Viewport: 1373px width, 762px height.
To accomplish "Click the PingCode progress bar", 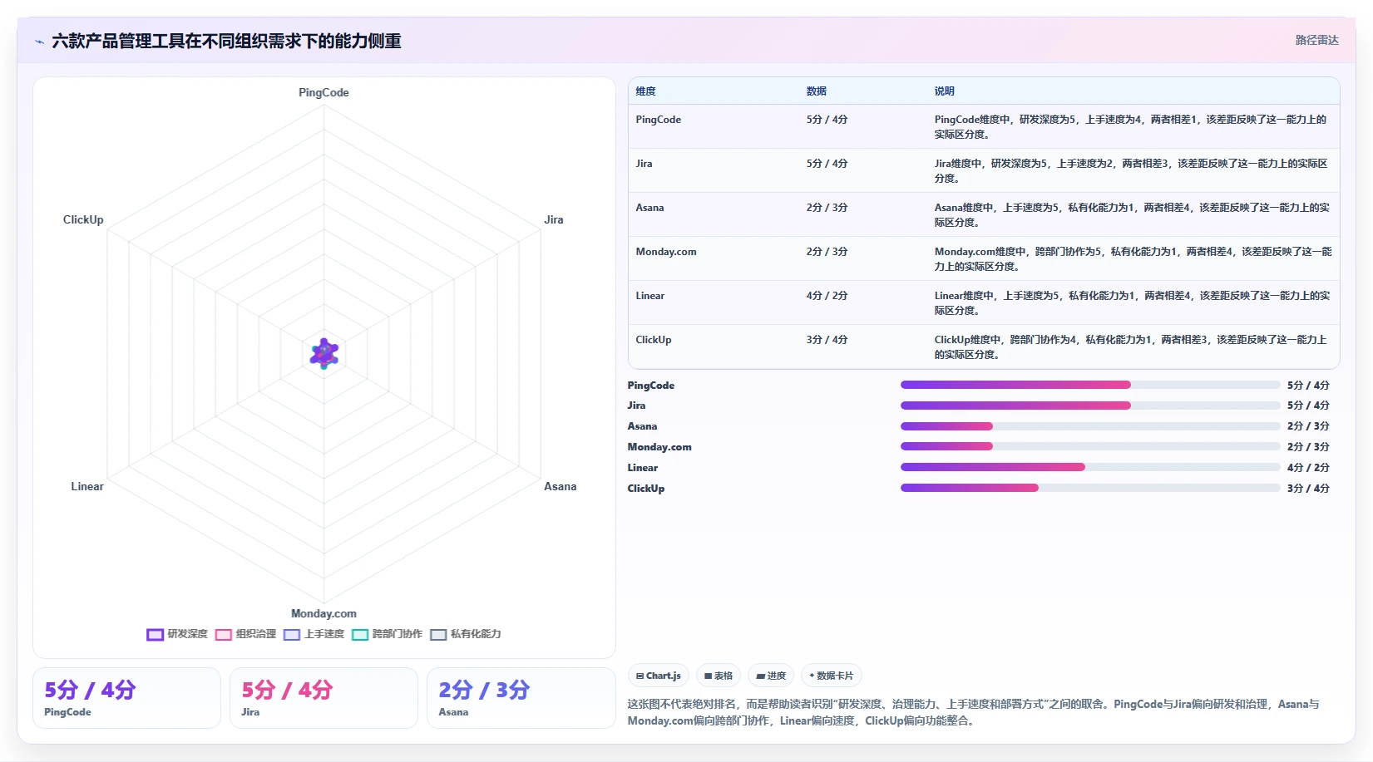I will 1090,385.
